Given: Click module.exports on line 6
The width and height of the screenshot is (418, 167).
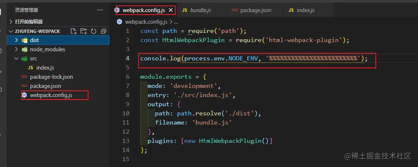Looking at the screenshot, I should point(166,77).
